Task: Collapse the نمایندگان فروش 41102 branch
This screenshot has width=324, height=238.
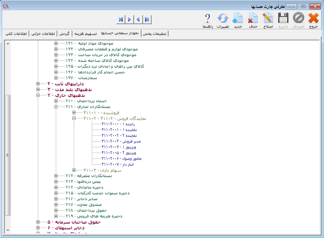Action: tap(74, 118)
